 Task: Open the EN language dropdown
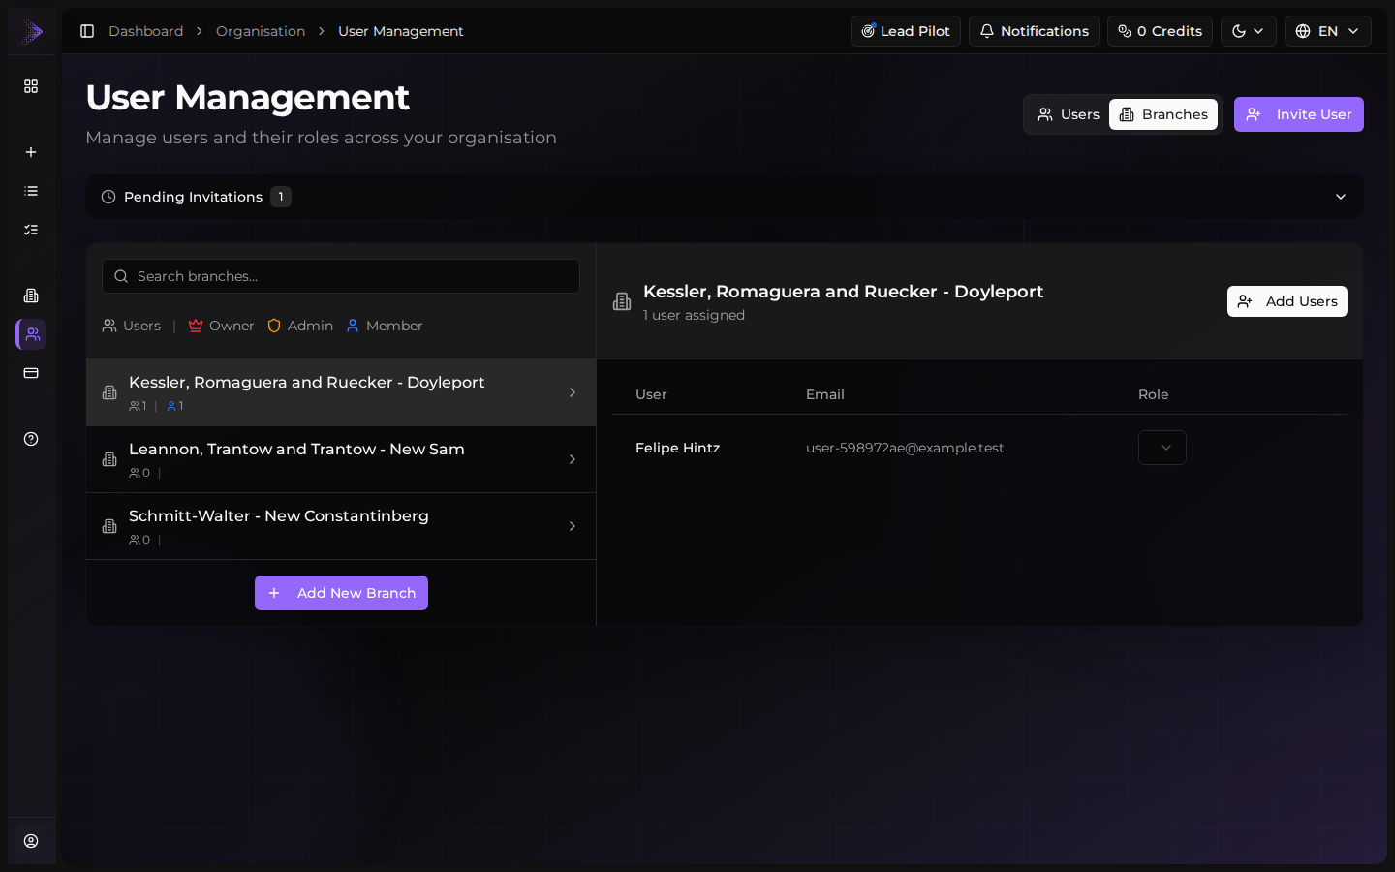[x=1328, y=31]
